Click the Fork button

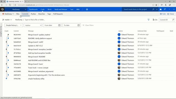point(163,14)
